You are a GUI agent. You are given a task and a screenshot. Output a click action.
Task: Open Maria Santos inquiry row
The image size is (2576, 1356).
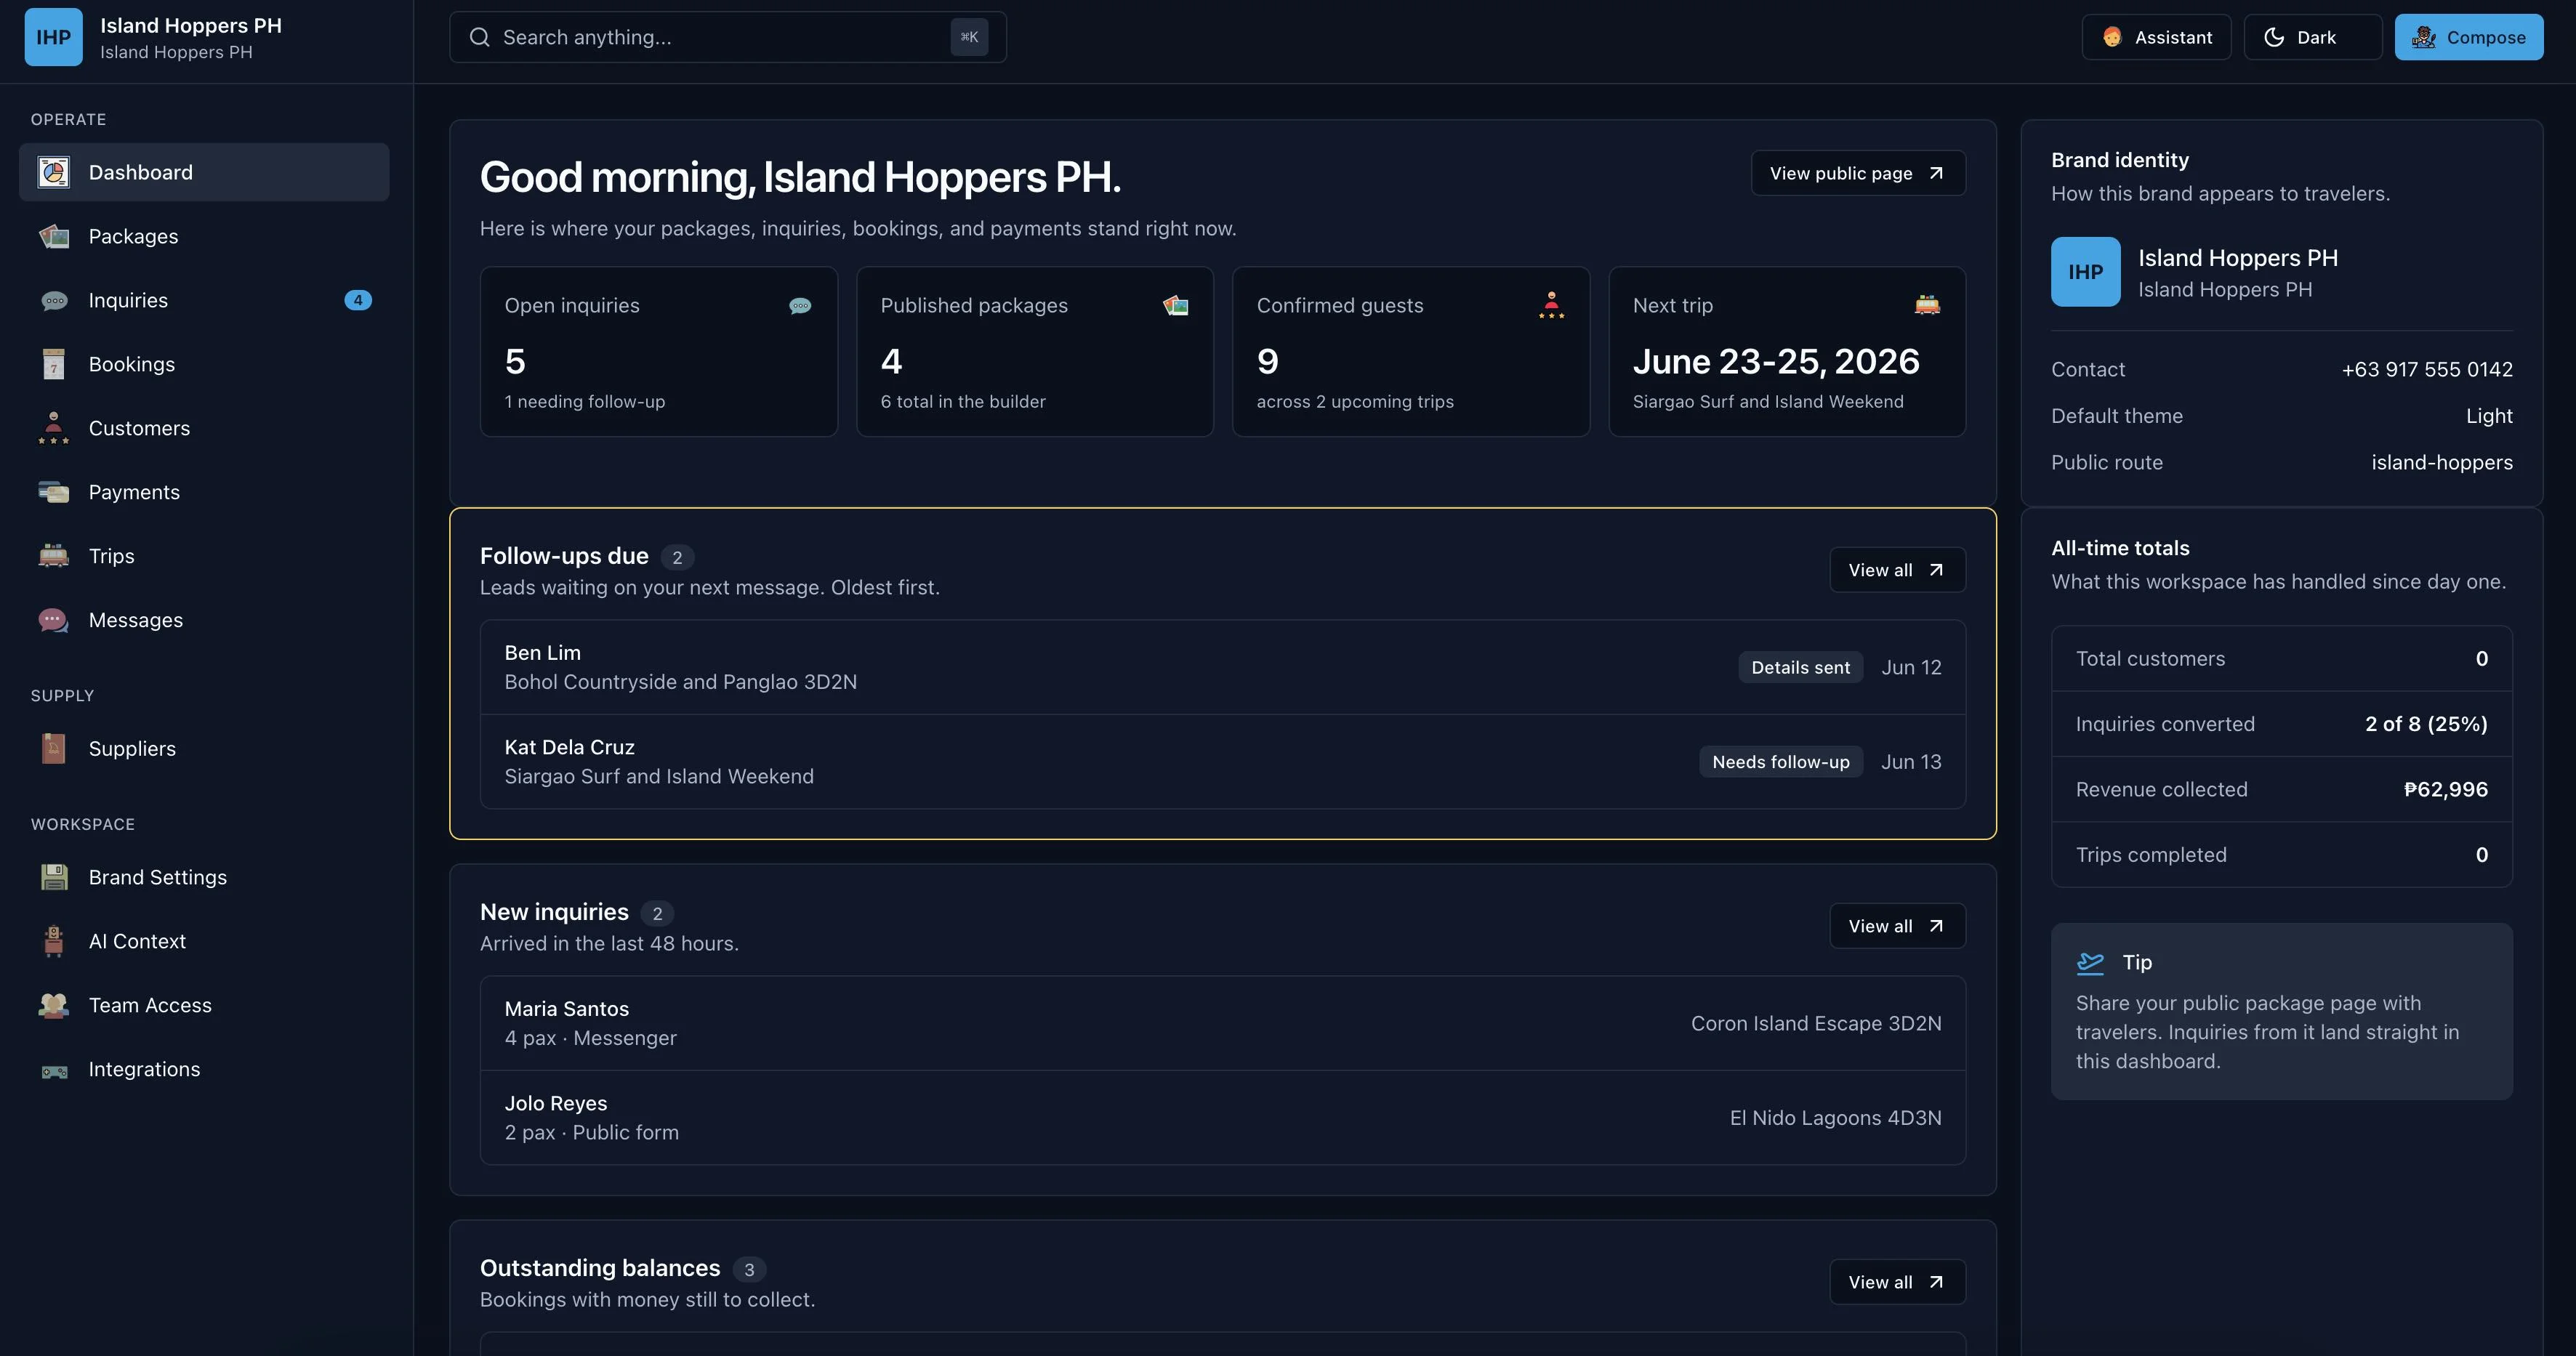(1223, 1023)
